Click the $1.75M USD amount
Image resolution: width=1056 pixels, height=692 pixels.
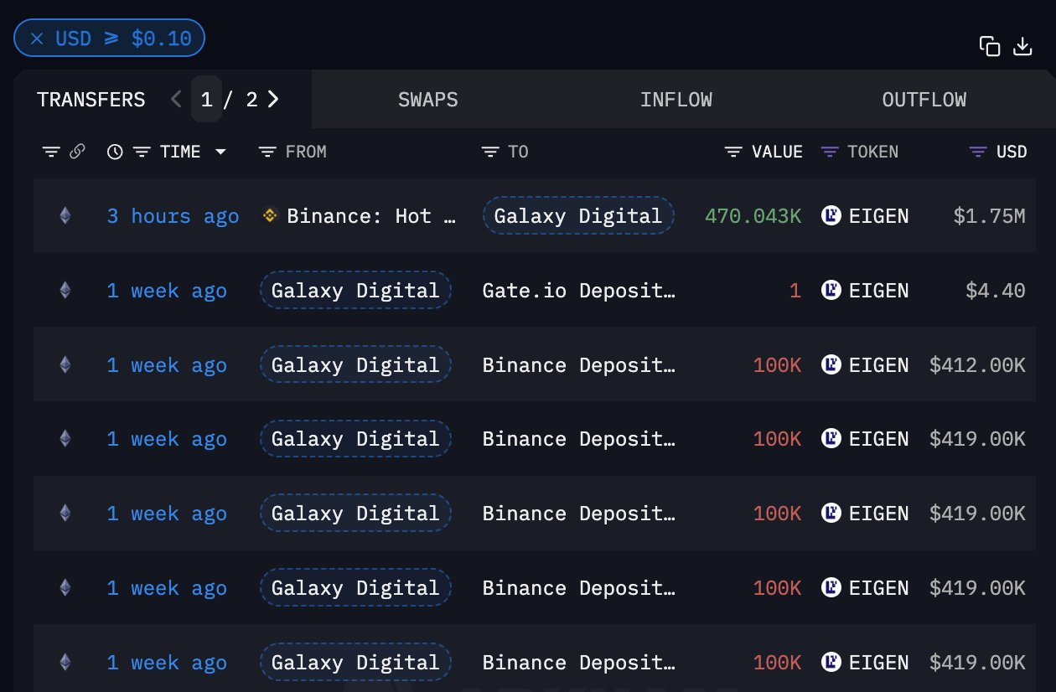coord(989,216)
